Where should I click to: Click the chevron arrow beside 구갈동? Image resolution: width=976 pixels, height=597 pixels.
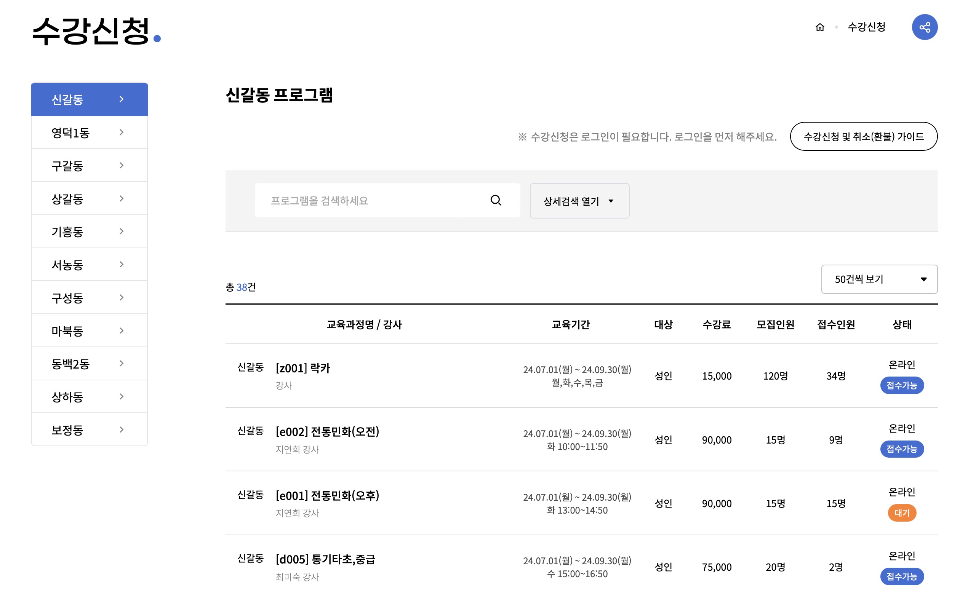[x=122, y=166]
